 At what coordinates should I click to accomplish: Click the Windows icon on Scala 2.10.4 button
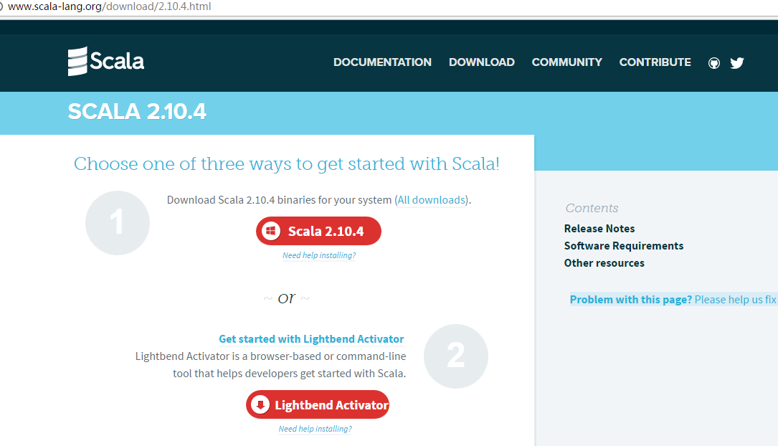(x=271, y=231)
